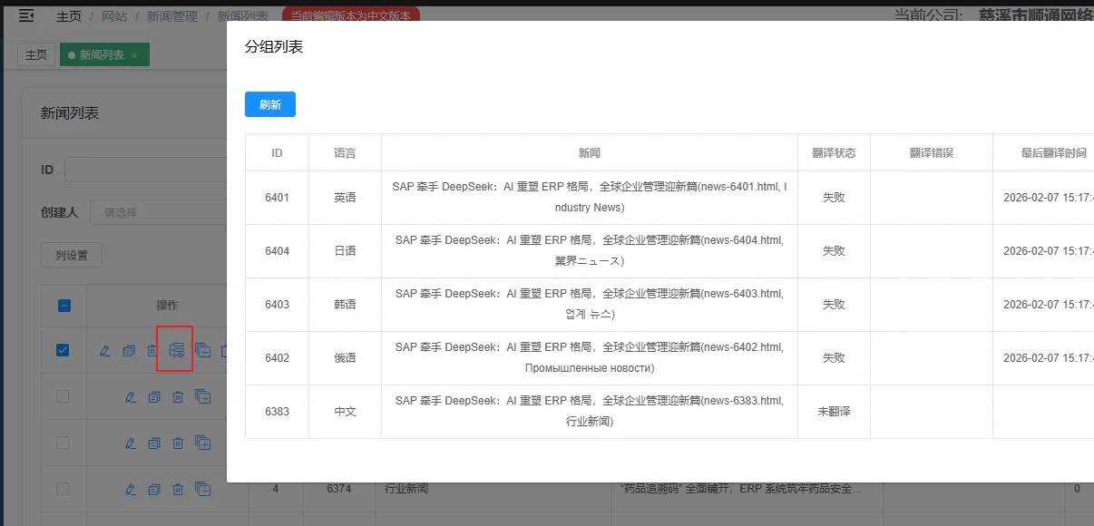Screen dimensions: 1094x526
Task: Click the ID search input field
Action: click(145, 170)
